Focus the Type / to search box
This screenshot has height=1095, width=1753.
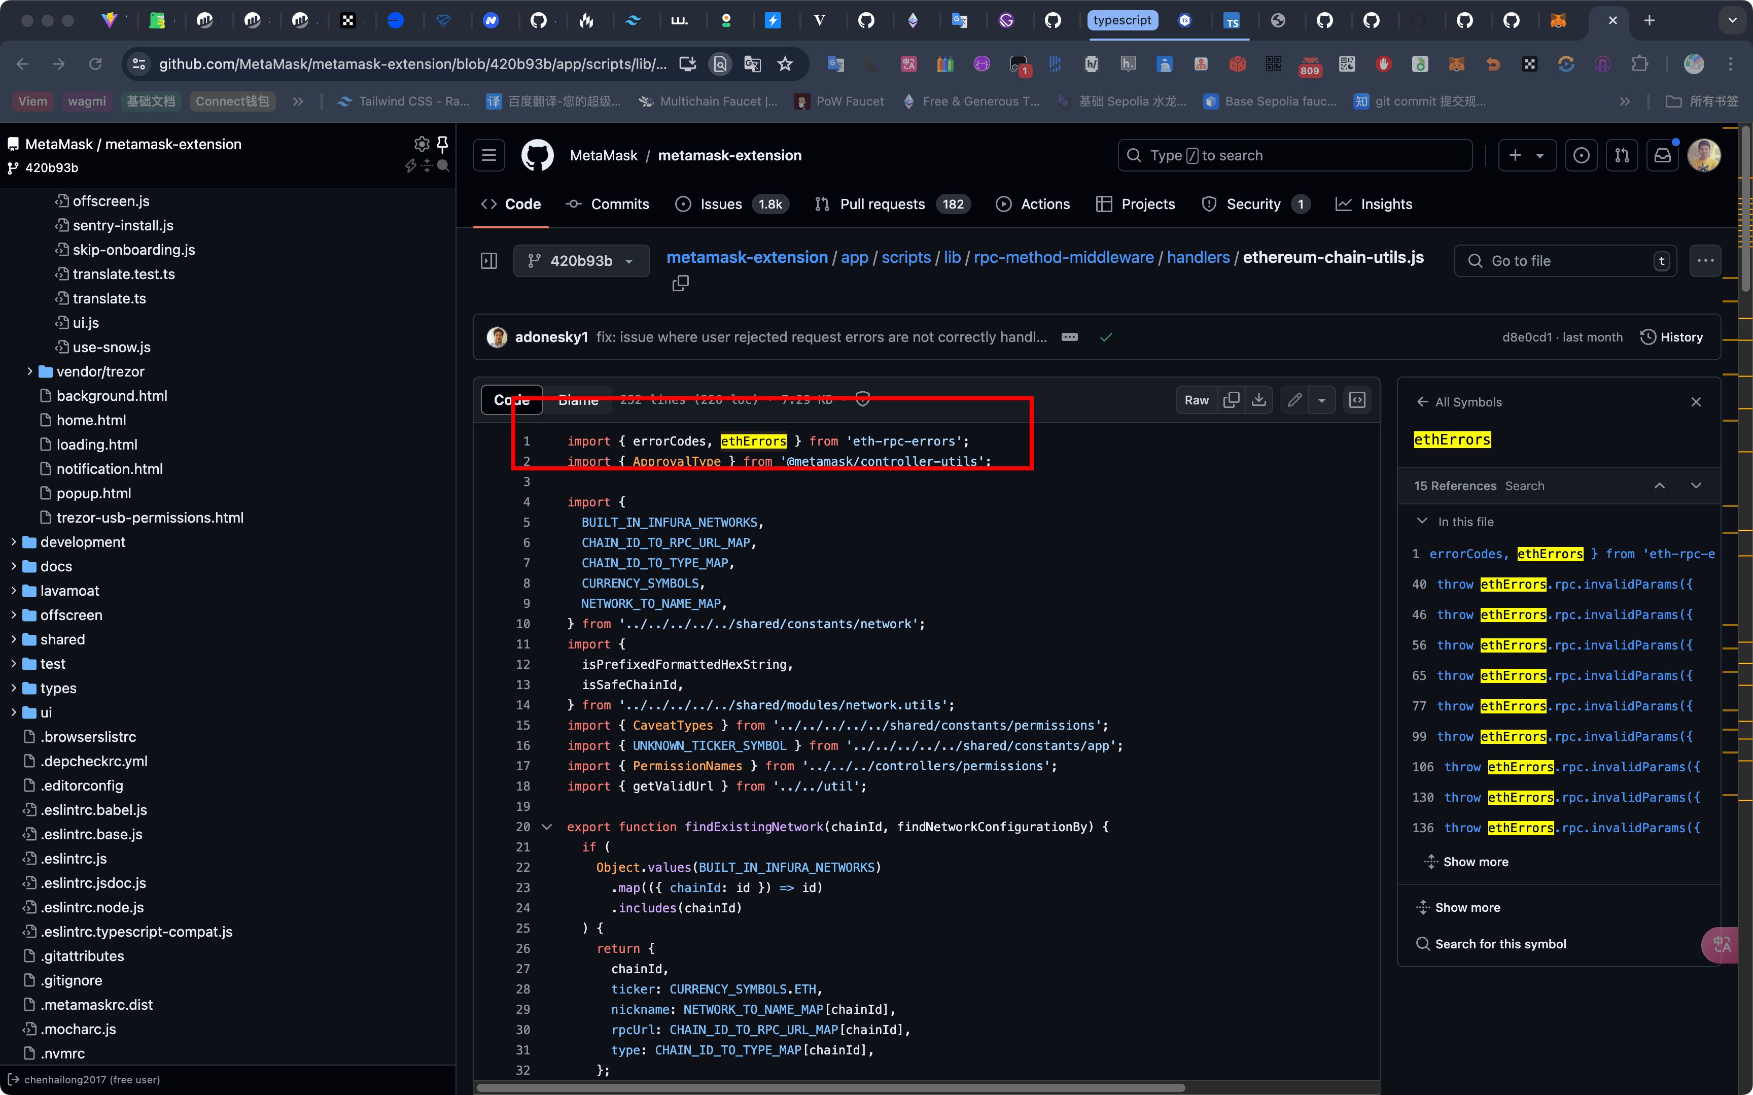[x=1295, y=155]
